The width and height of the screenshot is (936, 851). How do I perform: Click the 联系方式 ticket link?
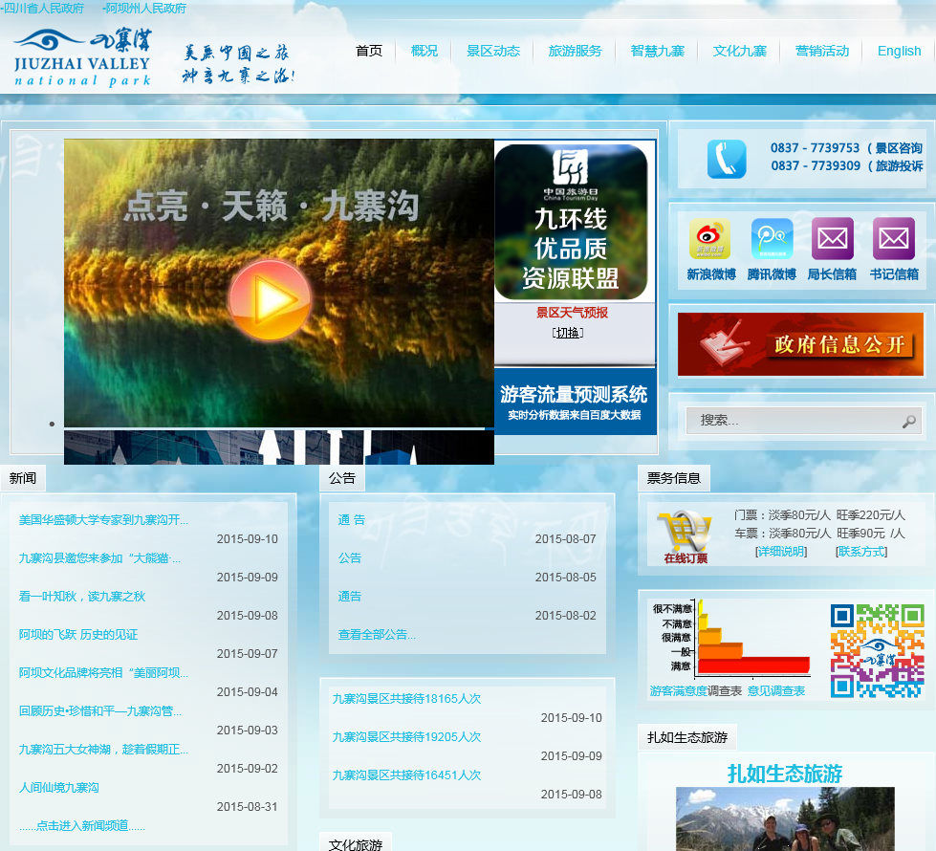(x=861, y=552)
